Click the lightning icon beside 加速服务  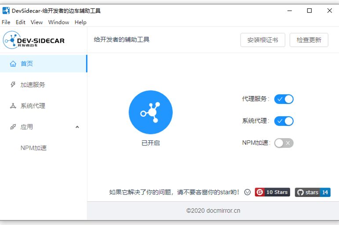(13, 85)
